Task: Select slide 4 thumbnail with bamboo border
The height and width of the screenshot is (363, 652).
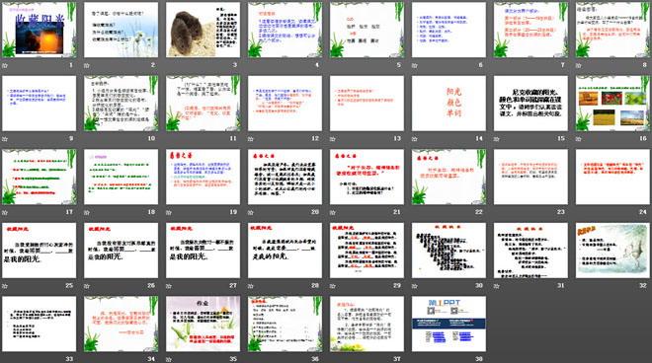Action: pyautogui.click(x=285, y=30)
